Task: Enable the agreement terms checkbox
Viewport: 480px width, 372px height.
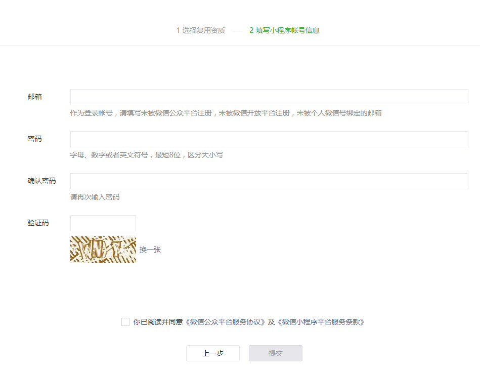Action: pyautogui.click(x=125, y=321)
